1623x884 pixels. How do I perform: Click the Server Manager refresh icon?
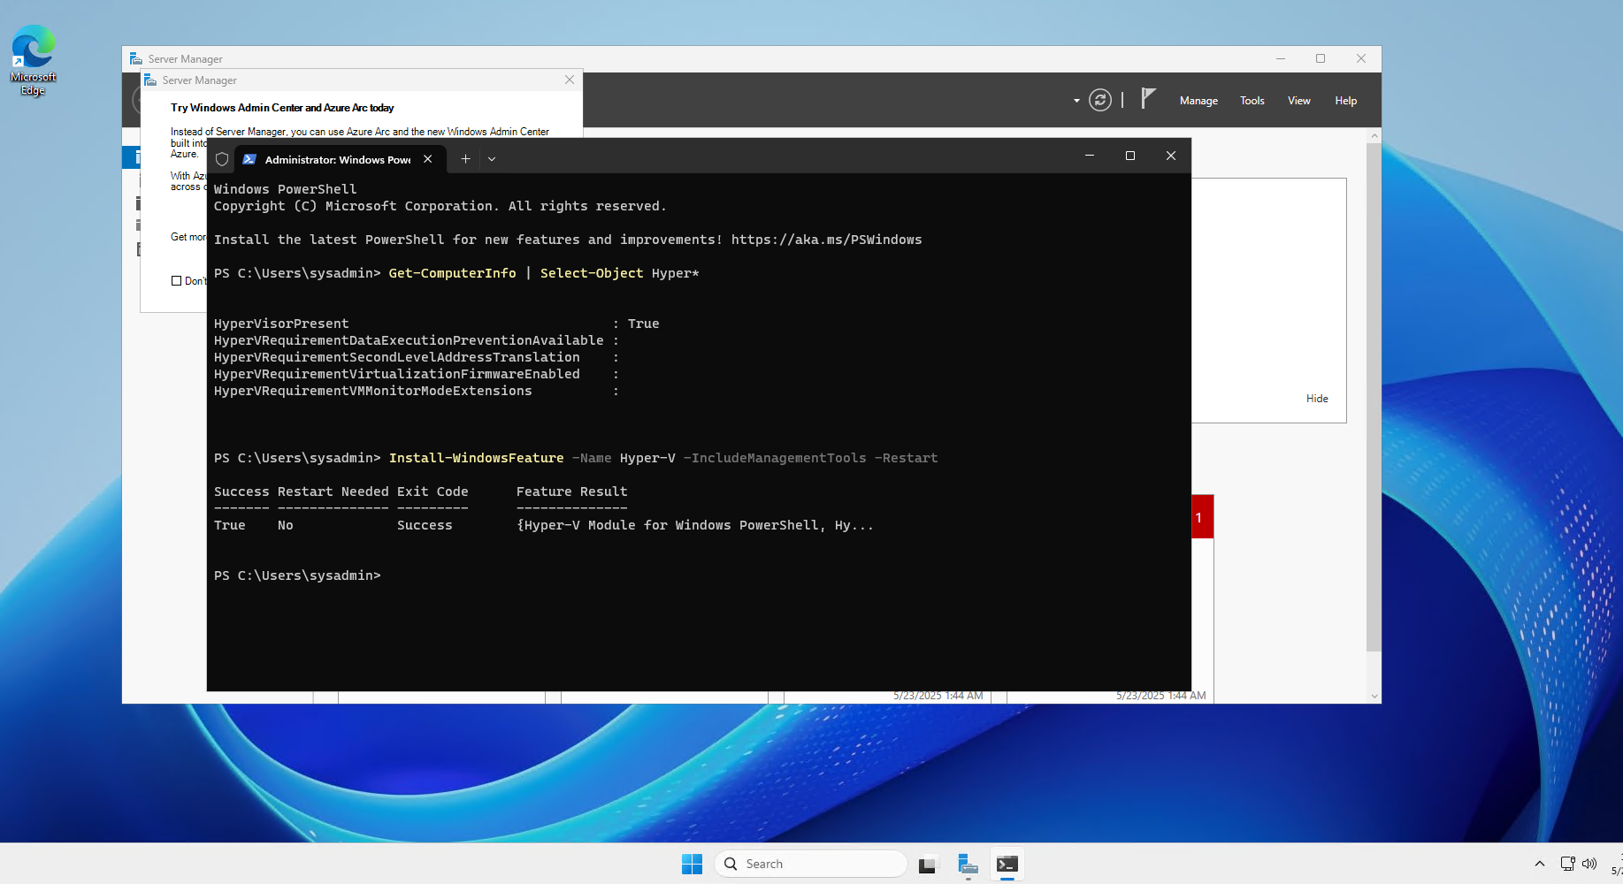coord(1099,100)
